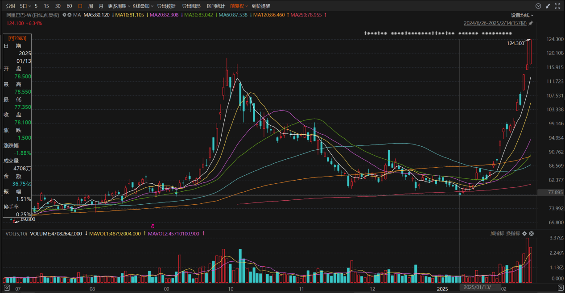The width and height of the screenshot is (565, 293).
Task: Click the circled down-arrow icon at top right
Action: point(538,6)
